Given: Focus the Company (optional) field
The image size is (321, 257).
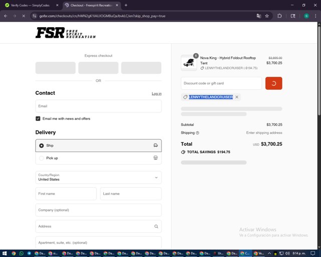Looking at the screenshot, I should 98,210.
